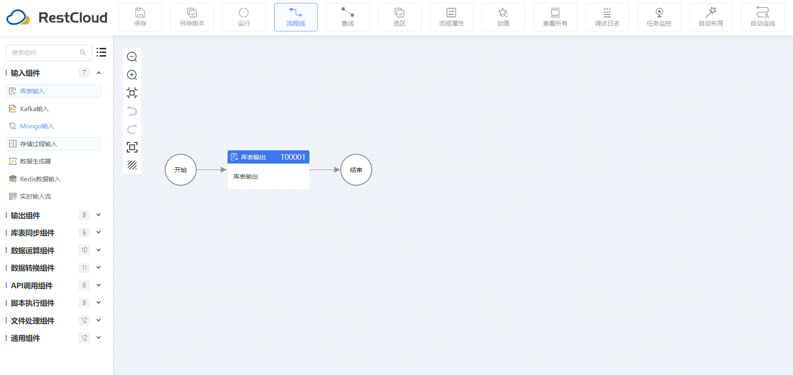Expand the 通用组件 category
The image size is (793, 375).
[x=99, y=338]
